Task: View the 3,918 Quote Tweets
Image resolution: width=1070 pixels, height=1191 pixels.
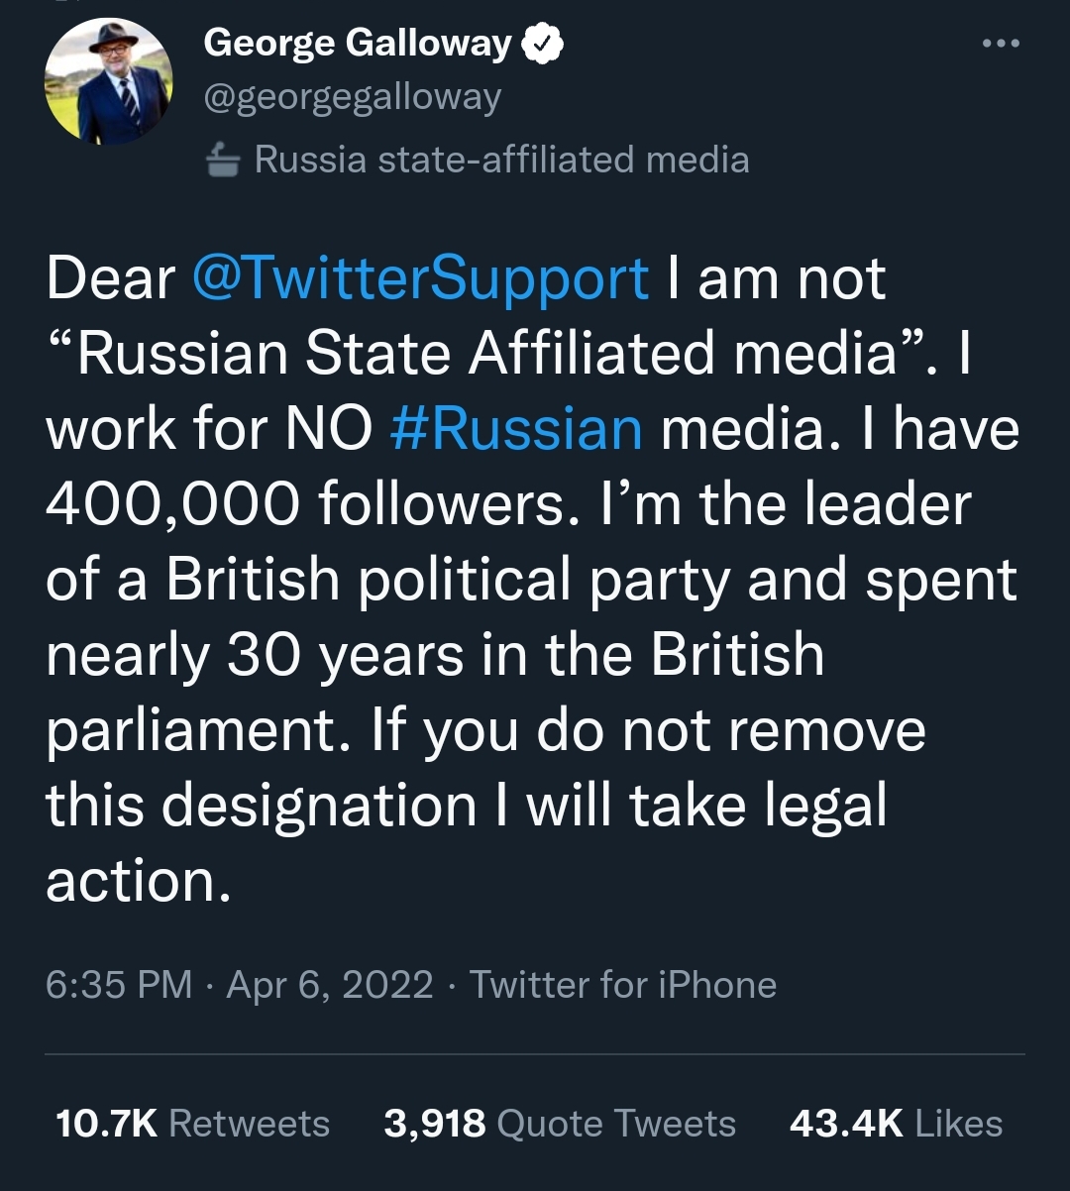Action: pos(560,1124)
